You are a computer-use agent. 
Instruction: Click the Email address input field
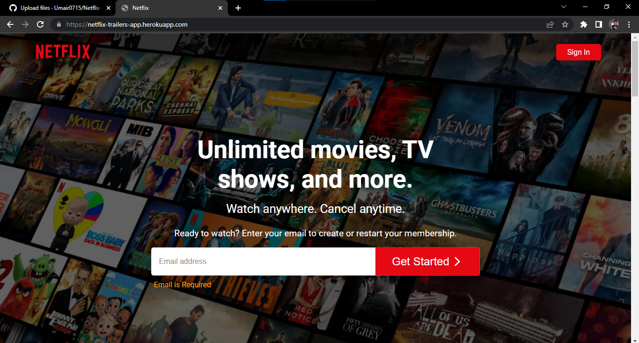click(x=262, y=261)
